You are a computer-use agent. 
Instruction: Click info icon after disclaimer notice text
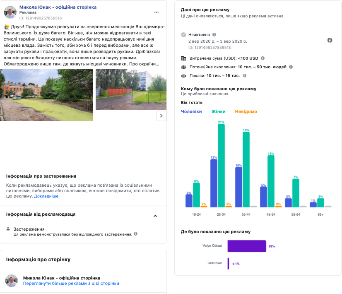pyautogui.click(x=135, y=234)
